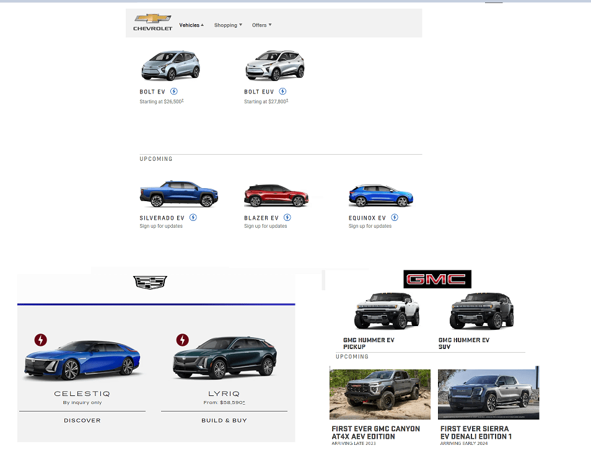Click the blue Celestiq car image
Image resolution: width=591 pixels, height=461 pixels.
pyautogui.click(x=82, y=360)
